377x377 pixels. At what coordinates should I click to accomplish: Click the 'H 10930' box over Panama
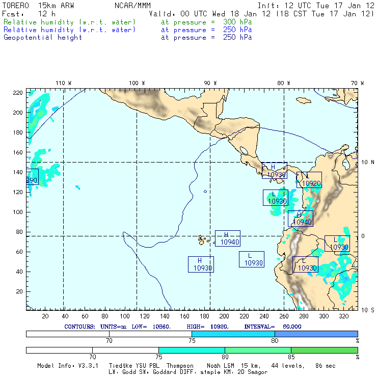[274, 171]
